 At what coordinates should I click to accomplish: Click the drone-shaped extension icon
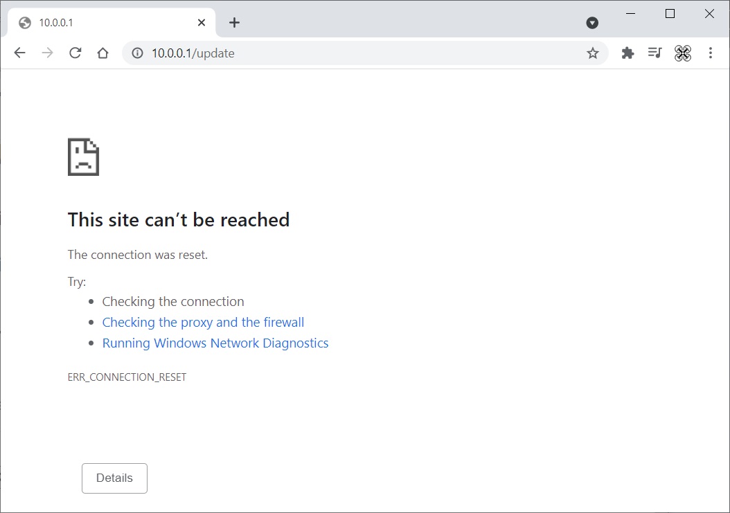(x=682, y=53)
